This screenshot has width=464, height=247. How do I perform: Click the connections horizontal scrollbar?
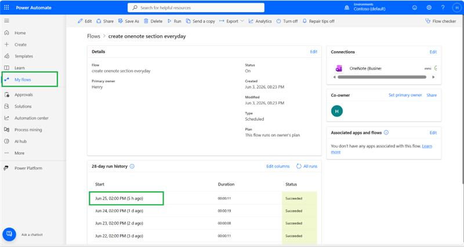tap(382, 77)
